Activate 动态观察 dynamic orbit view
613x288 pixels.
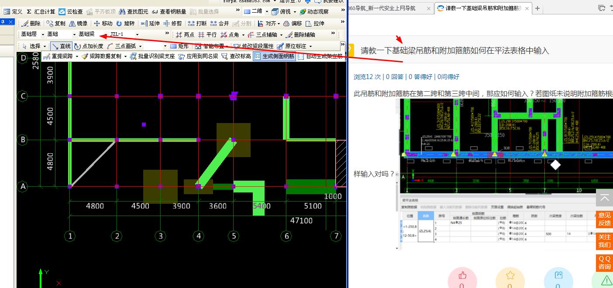(314, 12)
